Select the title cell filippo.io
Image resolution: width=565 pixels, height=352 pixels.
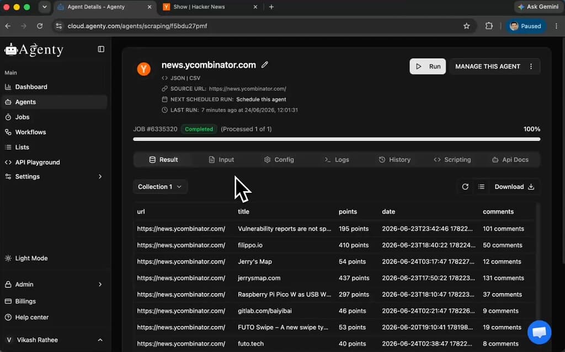(250, 245)
